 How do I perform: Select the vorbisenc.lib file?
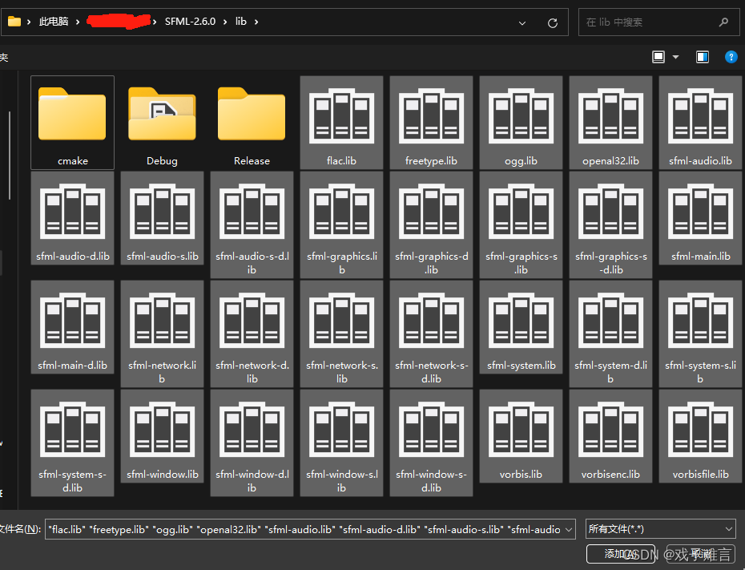[610, 436]
